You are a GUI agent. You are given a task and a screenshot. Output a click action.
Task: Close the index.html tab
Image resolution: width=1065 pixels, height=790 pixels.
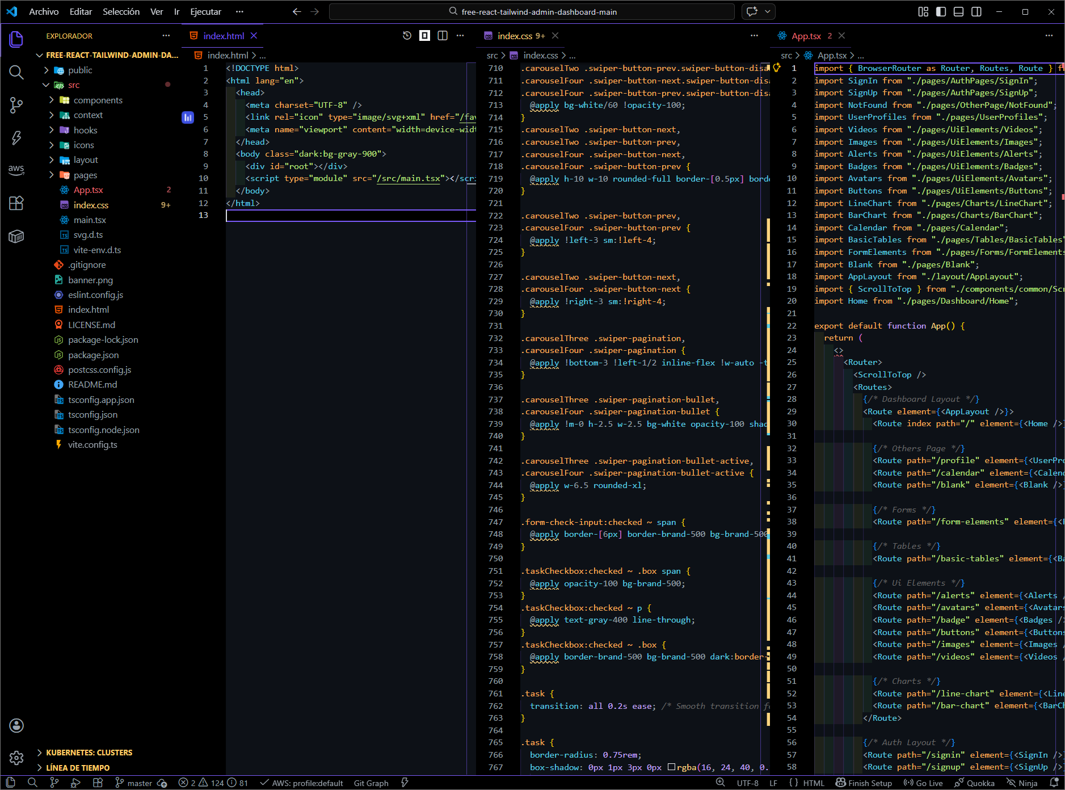[x=254, y=36]
